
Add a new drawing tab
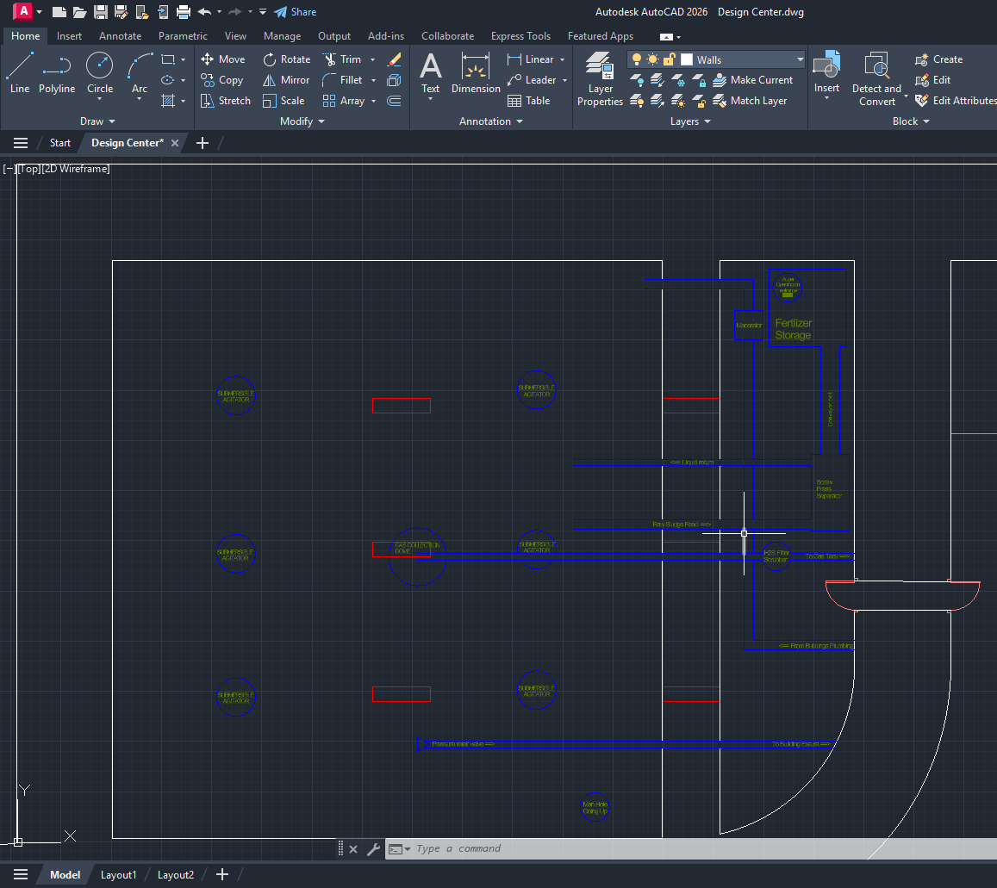tap(203, 143)
